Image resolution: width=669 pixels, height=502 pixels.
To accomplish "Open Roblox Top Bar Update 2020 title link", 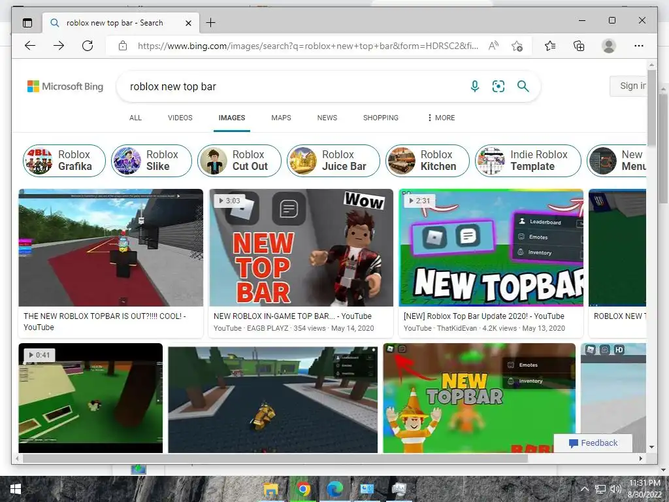I will tap(484, 316).
